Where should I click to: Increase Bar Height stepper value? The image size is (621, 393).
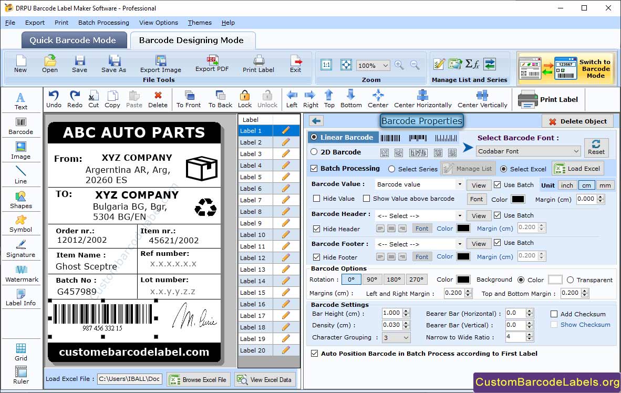[406, 311]
